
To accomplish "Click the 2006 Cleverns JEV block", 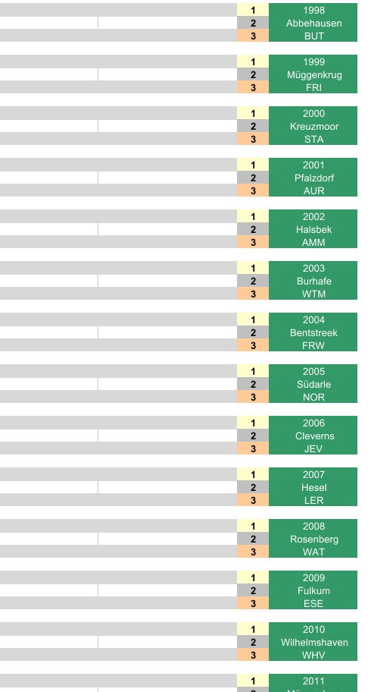I will (x=313, y=436).
